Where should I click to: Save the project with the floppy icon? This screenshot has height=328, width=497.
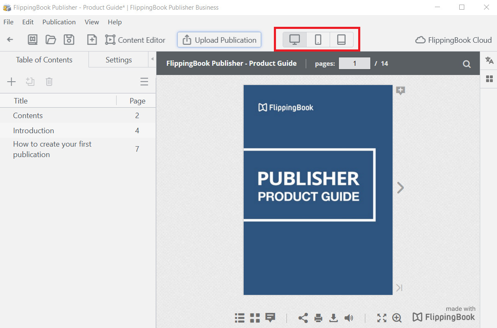[x=69, y=39]
